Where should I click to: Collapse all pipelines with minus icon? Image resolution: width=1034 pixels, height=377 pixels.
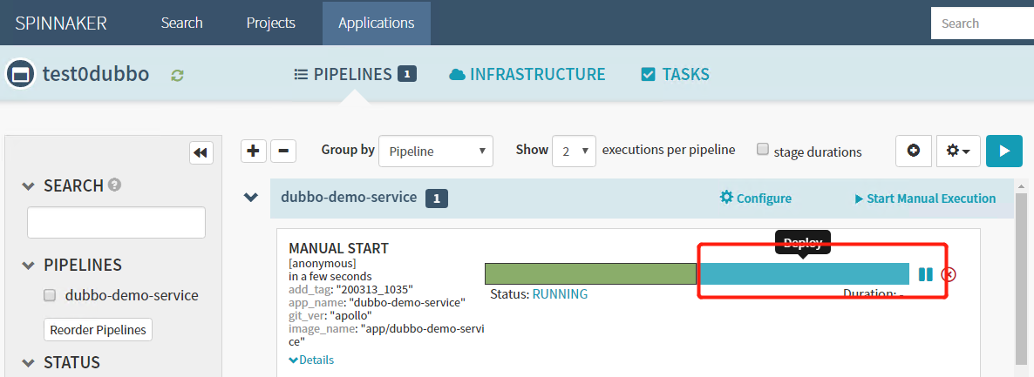[x=283, y=151]
